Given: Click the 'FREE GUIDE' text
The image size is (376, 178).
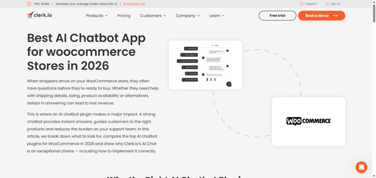Looking at the screenshot, I should tap(42, 4).
